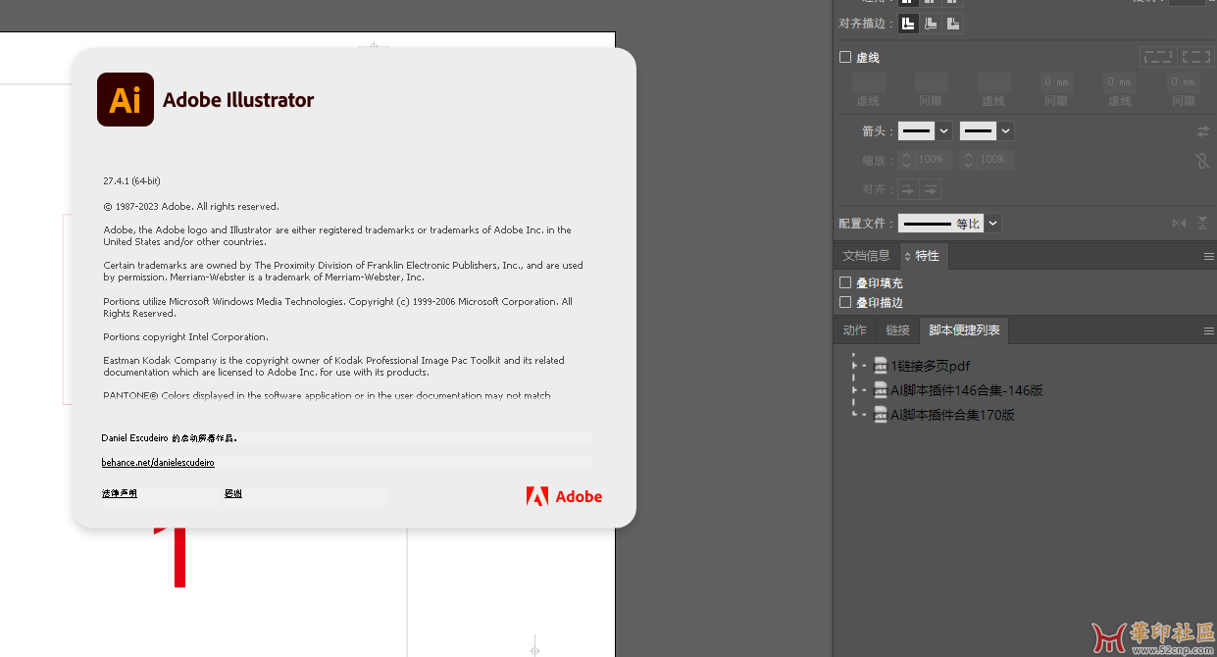
Task: Cycle the 特性 panel display size arrows
Action: click(907, 256)
